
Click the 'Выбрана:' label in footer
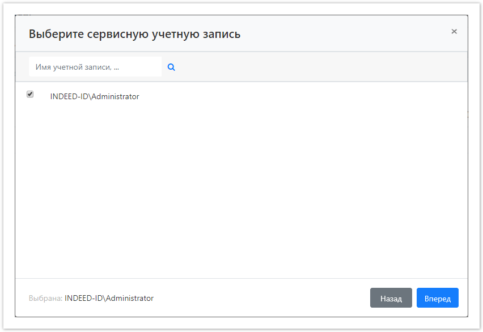pos(45,298)
